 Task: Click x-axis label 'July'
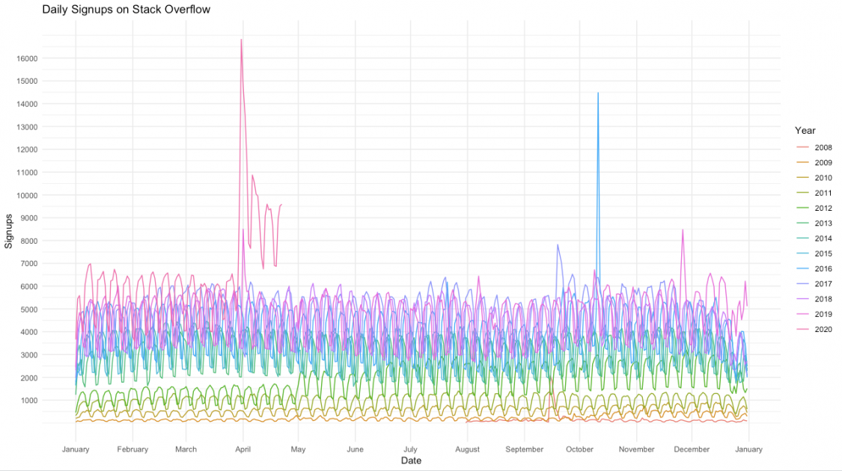(x=410, y=449)
